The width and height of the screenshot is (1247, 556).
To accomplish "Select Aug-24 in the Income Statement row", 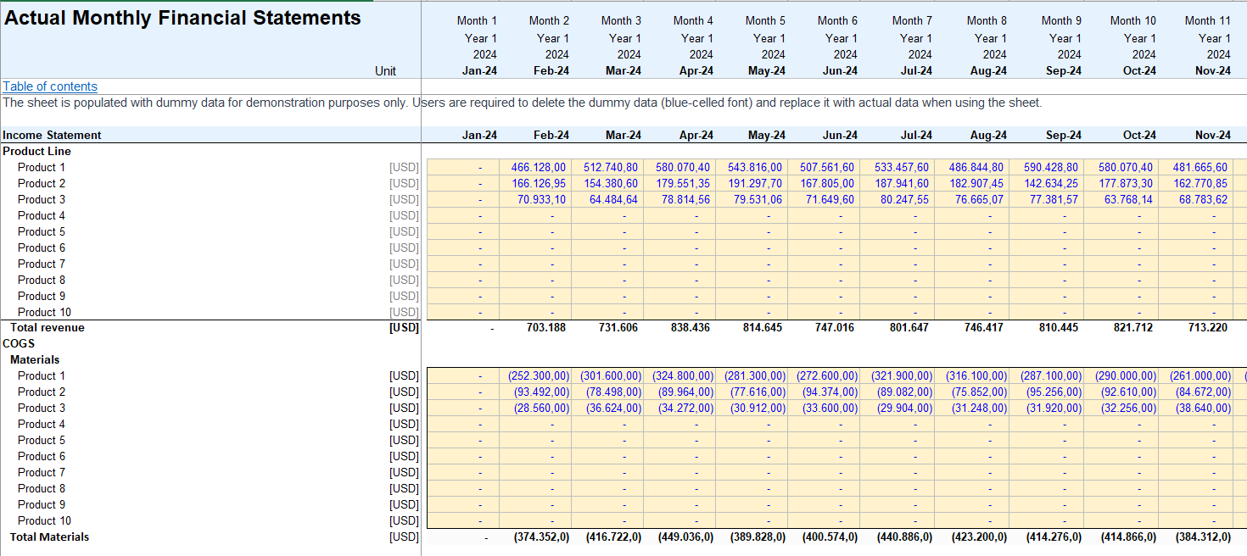I will [988, 135].
